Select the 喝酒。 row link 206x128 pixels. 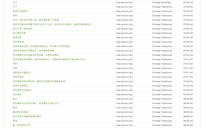[16, 121]
